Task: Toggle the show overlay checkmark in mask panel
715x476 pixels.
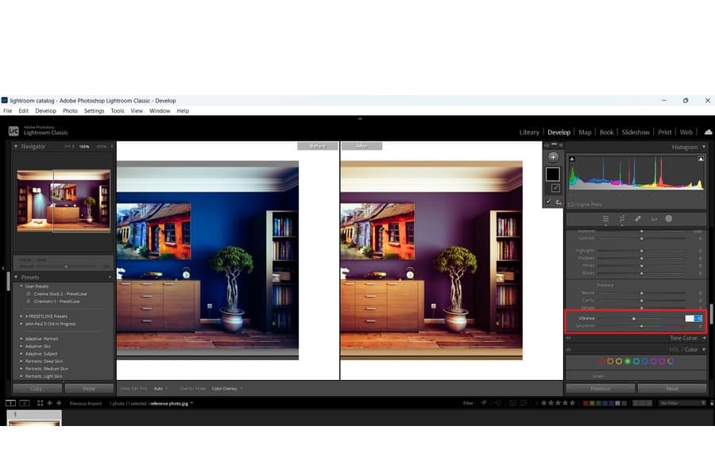Action: pos(548,202)
